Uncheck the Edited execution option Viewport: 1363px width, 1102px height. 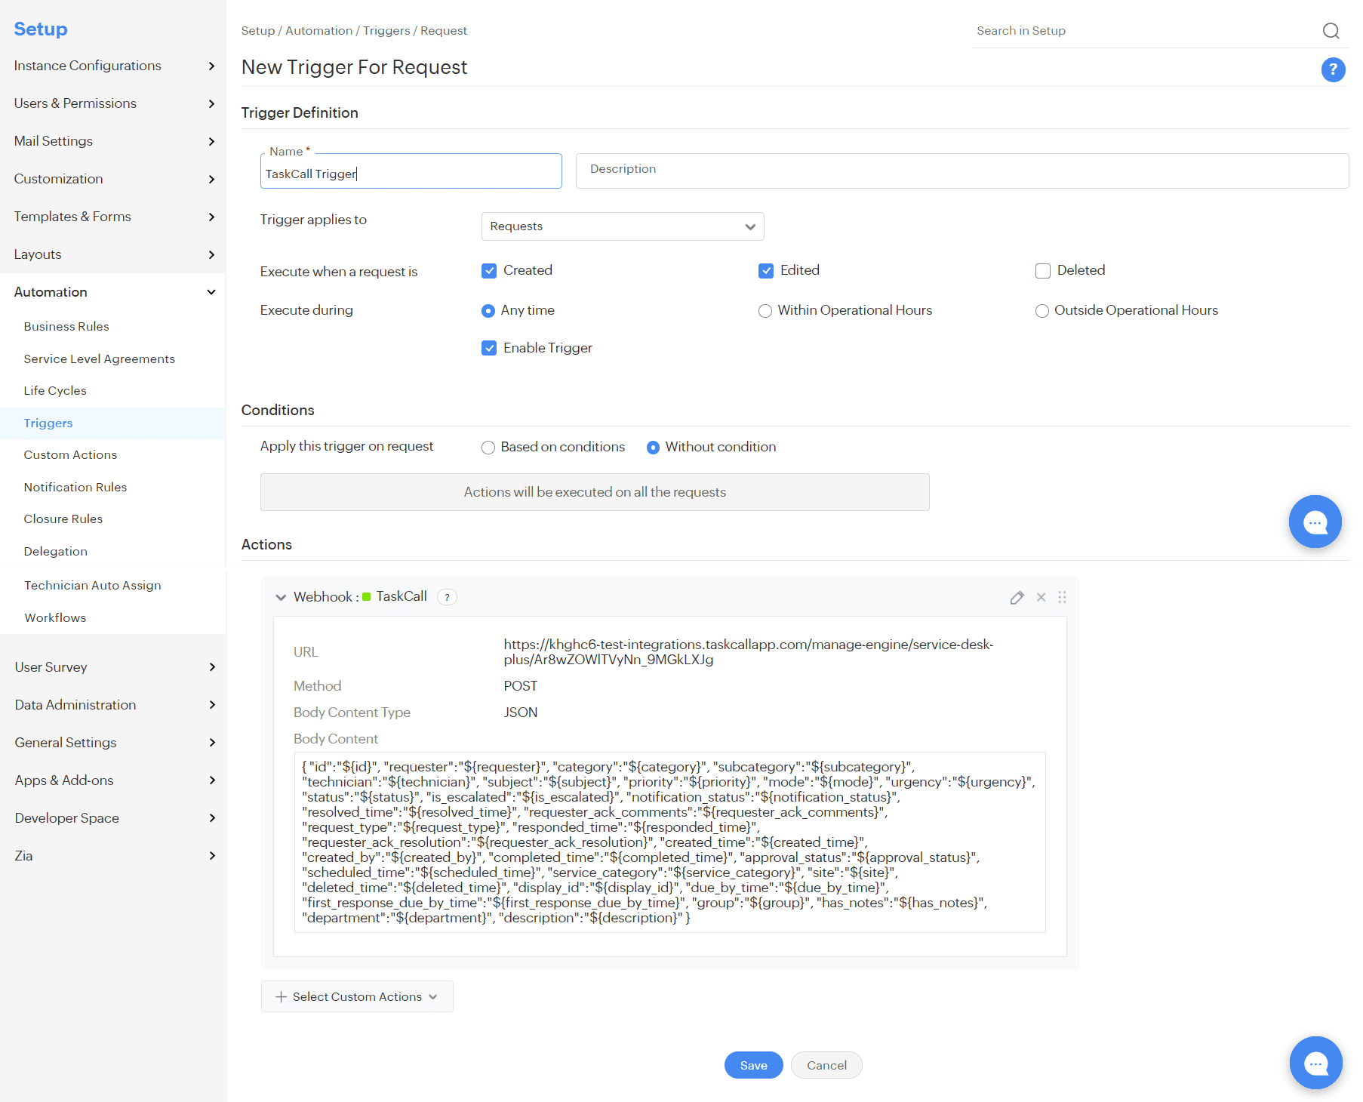[767, 270]
